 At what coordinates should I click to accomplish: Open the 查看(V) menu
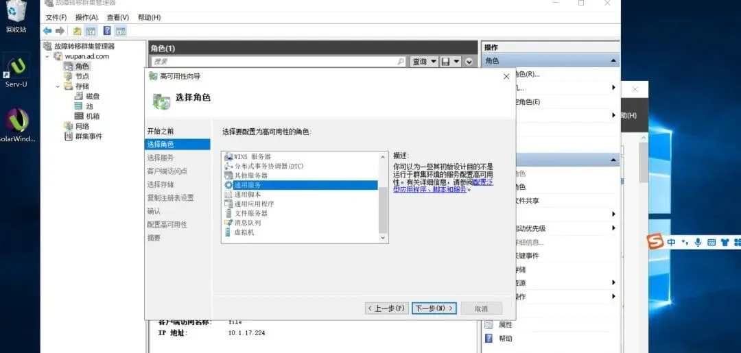[x=118, y=17]
